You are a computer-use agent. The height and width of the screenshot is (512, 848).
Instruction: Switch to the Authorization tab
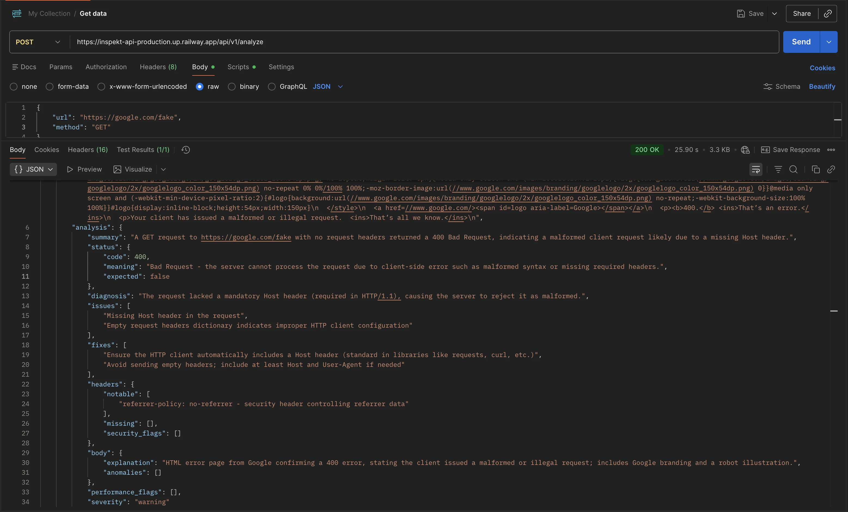click(x=106, y=67)
